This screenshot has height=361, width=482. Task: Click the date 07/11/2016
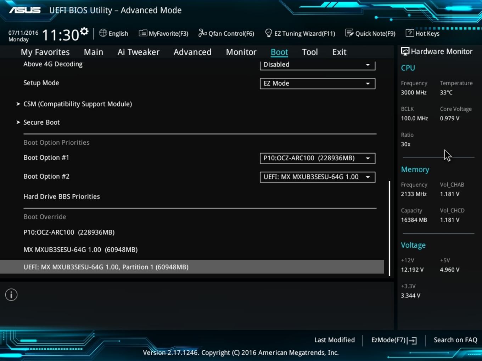coord(23,33)
